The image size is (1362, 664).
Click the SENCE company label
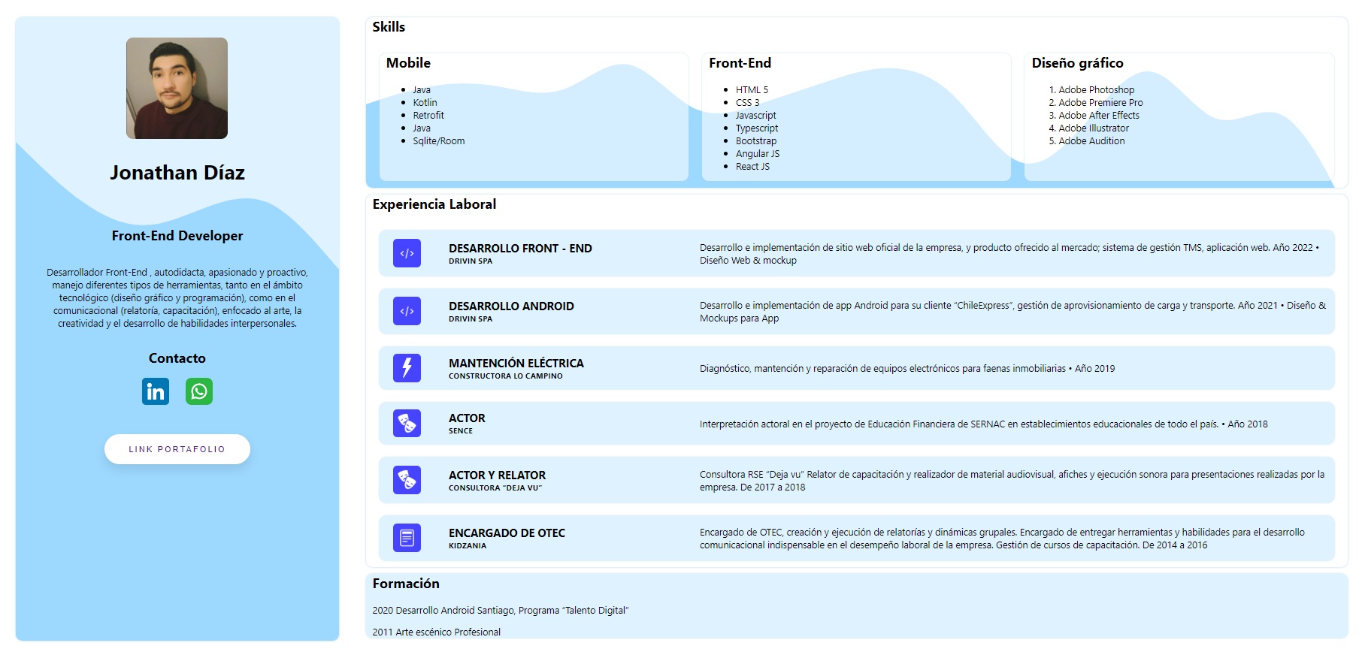coord(461,431)
